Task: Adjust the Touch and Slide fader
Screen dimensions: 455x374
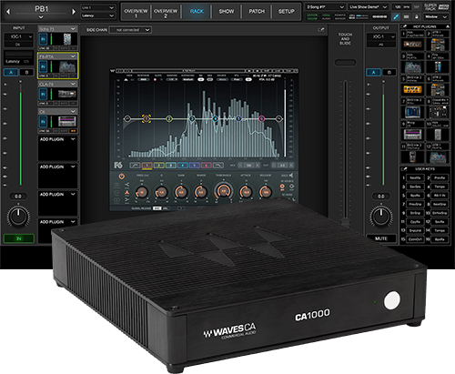Action: tap(345, 63)
